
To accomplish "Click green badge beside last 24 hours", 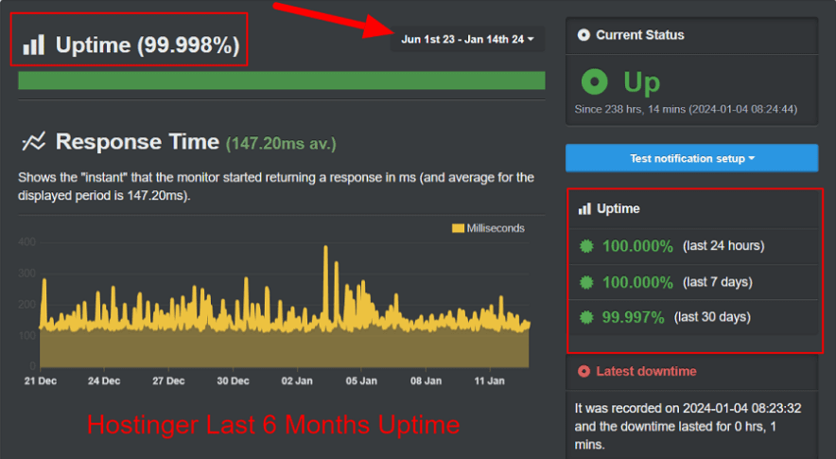I will pos(586,246).
